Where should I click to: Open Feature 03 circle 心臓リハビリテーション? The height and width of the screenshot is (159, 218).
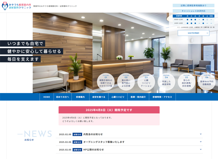click(x=146, y=82)
